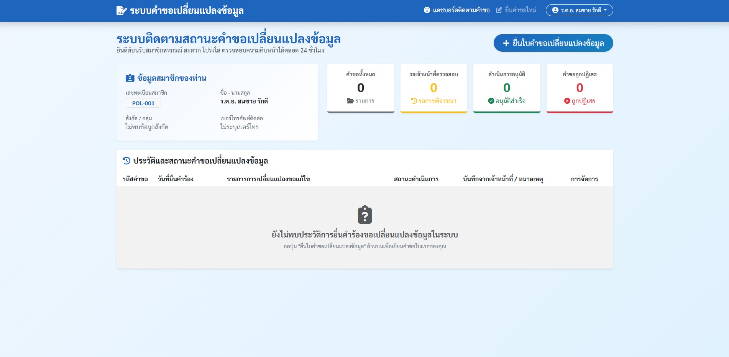The image size is (729, 357).
Task: Click the สถานะดำเนินการ column header
Action: coord(416,179)
